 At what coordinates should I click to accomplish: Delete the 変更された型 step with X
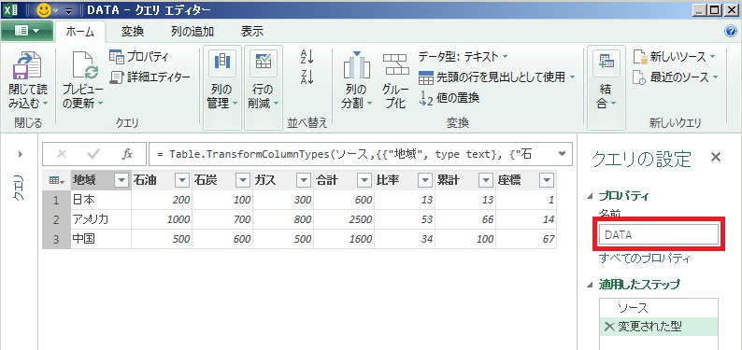point(609,327)
